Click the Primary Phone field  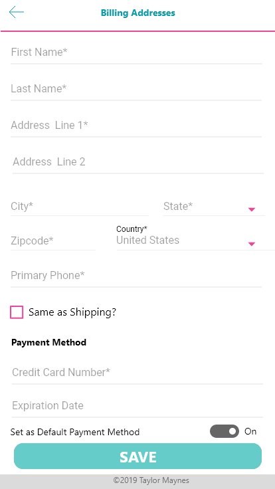[x=136, y=276]
